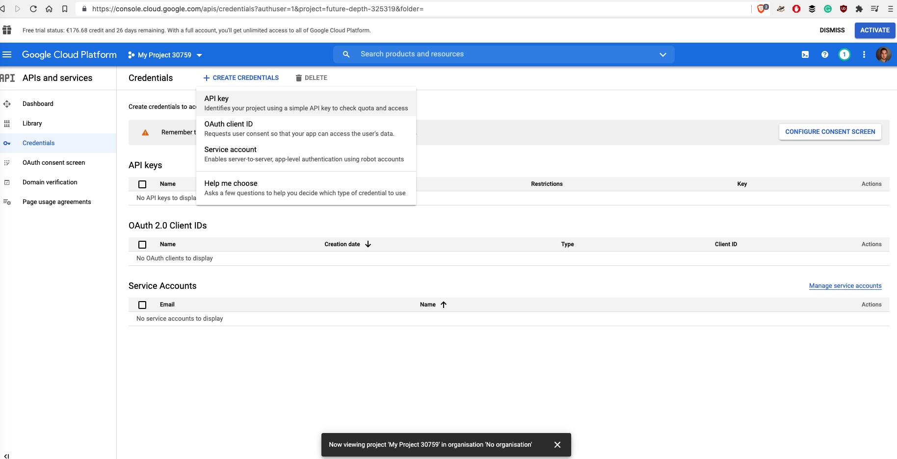Click the browser reload icon
The image size is (897, 459).
point(33,9)
